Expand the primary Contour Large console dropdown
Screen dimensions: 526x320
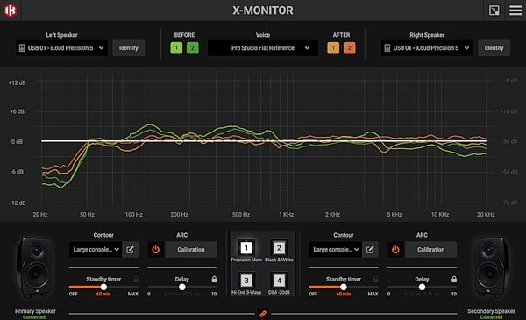[96, 250]
